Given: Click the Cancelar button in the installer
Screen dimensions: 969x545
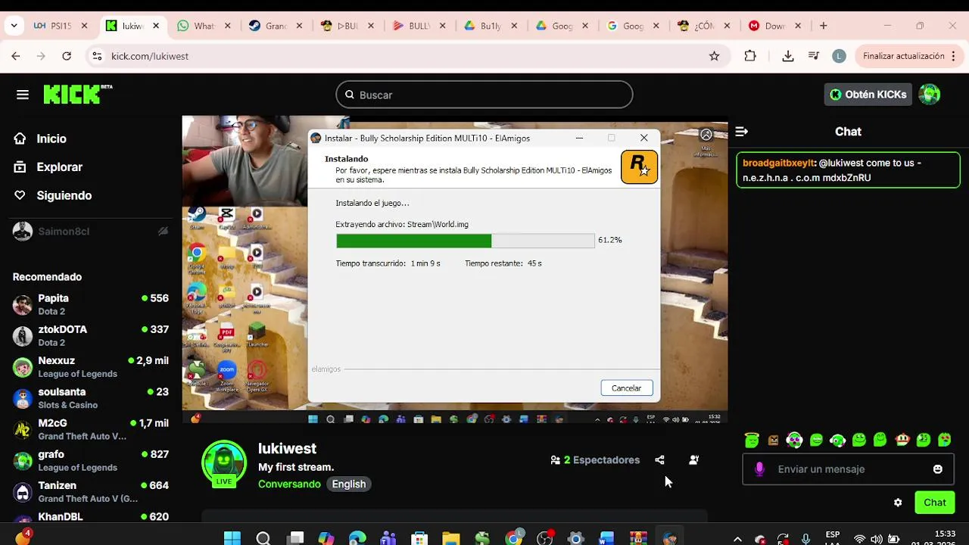Looking at the screenshot, I should [x=626, y=388].
